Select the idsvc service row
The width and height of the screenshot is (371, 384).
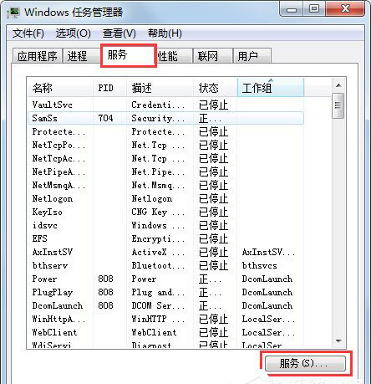click(165, 226)
